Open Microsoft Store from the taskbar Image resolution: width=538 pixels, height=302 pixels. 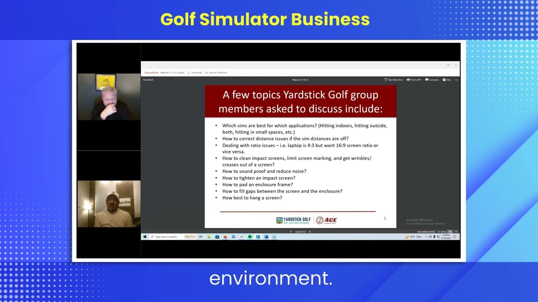click(x=217, y=237)
